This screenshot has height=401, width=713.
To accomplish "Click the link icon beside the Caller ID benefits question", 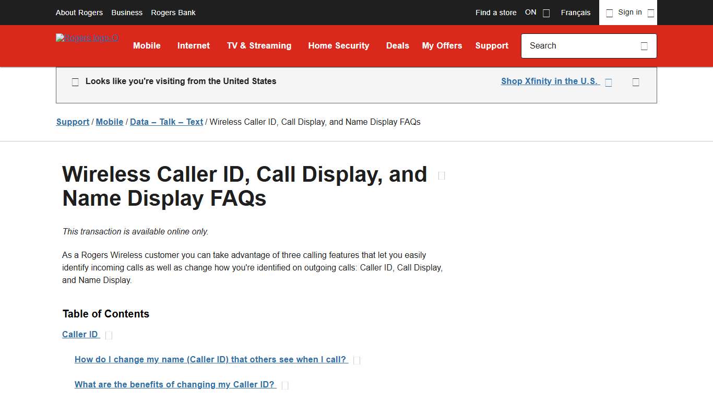I will point(286,385).
